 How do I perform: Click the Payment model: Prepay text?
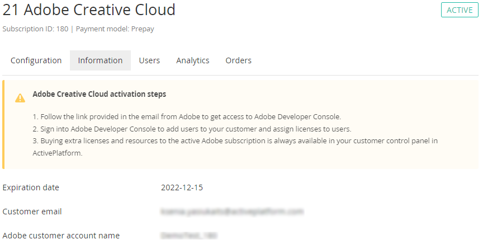click(115, 29)
